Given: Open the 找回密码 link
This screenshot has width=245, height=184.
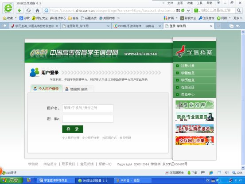Looking at the screenshot, I should point(125,138).
